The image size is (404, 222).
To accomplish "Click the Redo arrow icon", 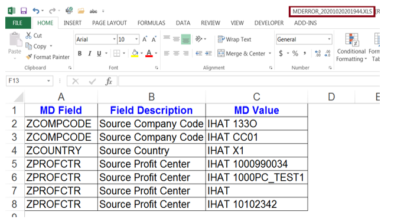I will [52, 11].
